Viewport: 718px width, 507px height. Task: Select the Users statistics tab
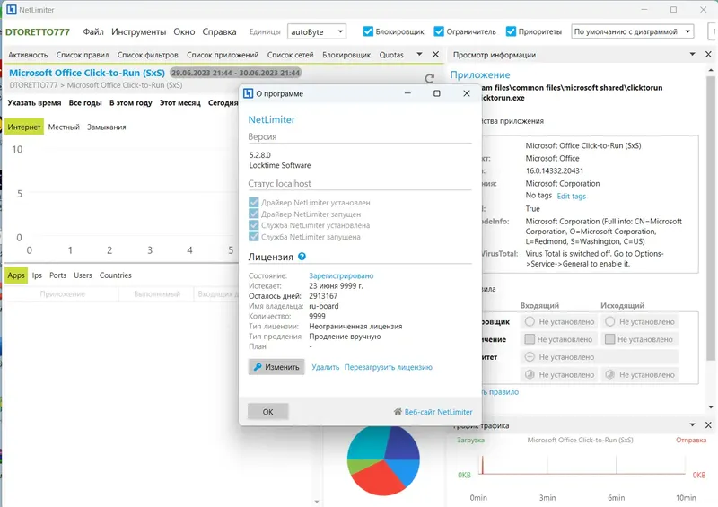click(x=83, y=275)
